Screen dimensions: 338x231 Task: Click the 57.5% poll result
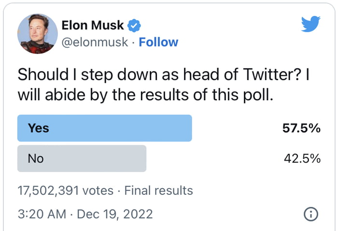pyautogui.click(x=301, y=128)
